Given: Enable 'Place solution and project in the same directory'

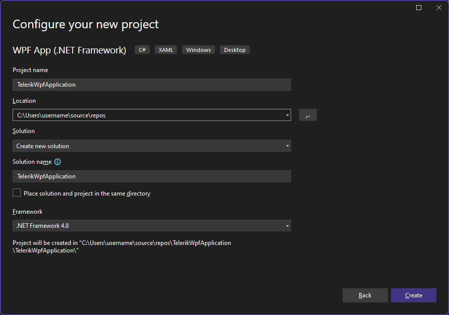Looking at the screenshot, I should point(16,193).
